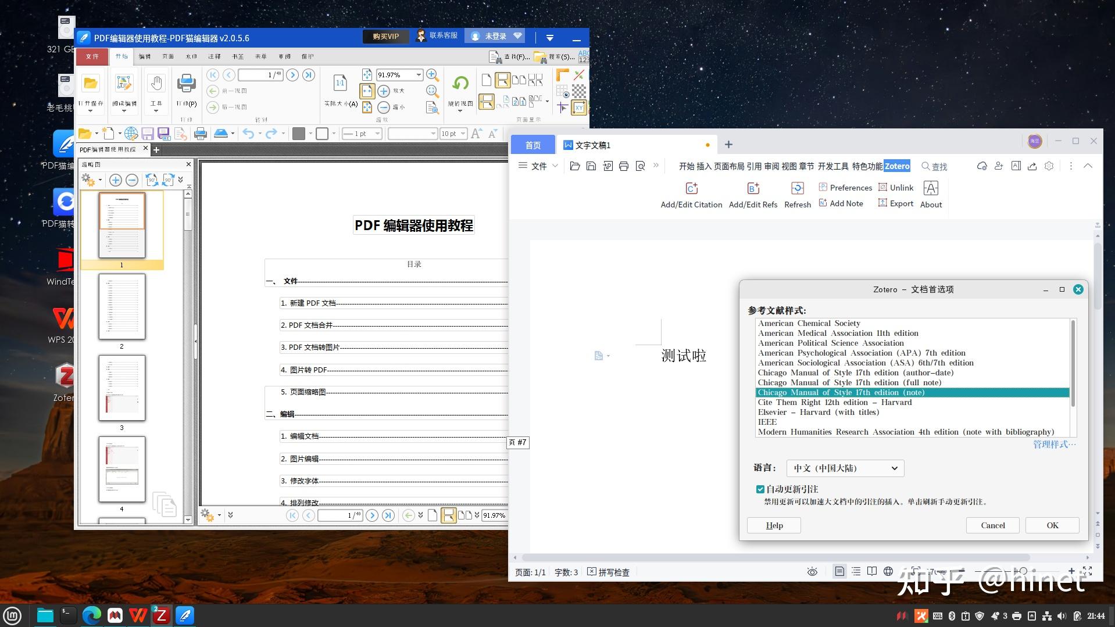The height and width of the screenshot is (627, 1115).
Task: Open Edge browser from taskbar
Action: pos(91,615)
